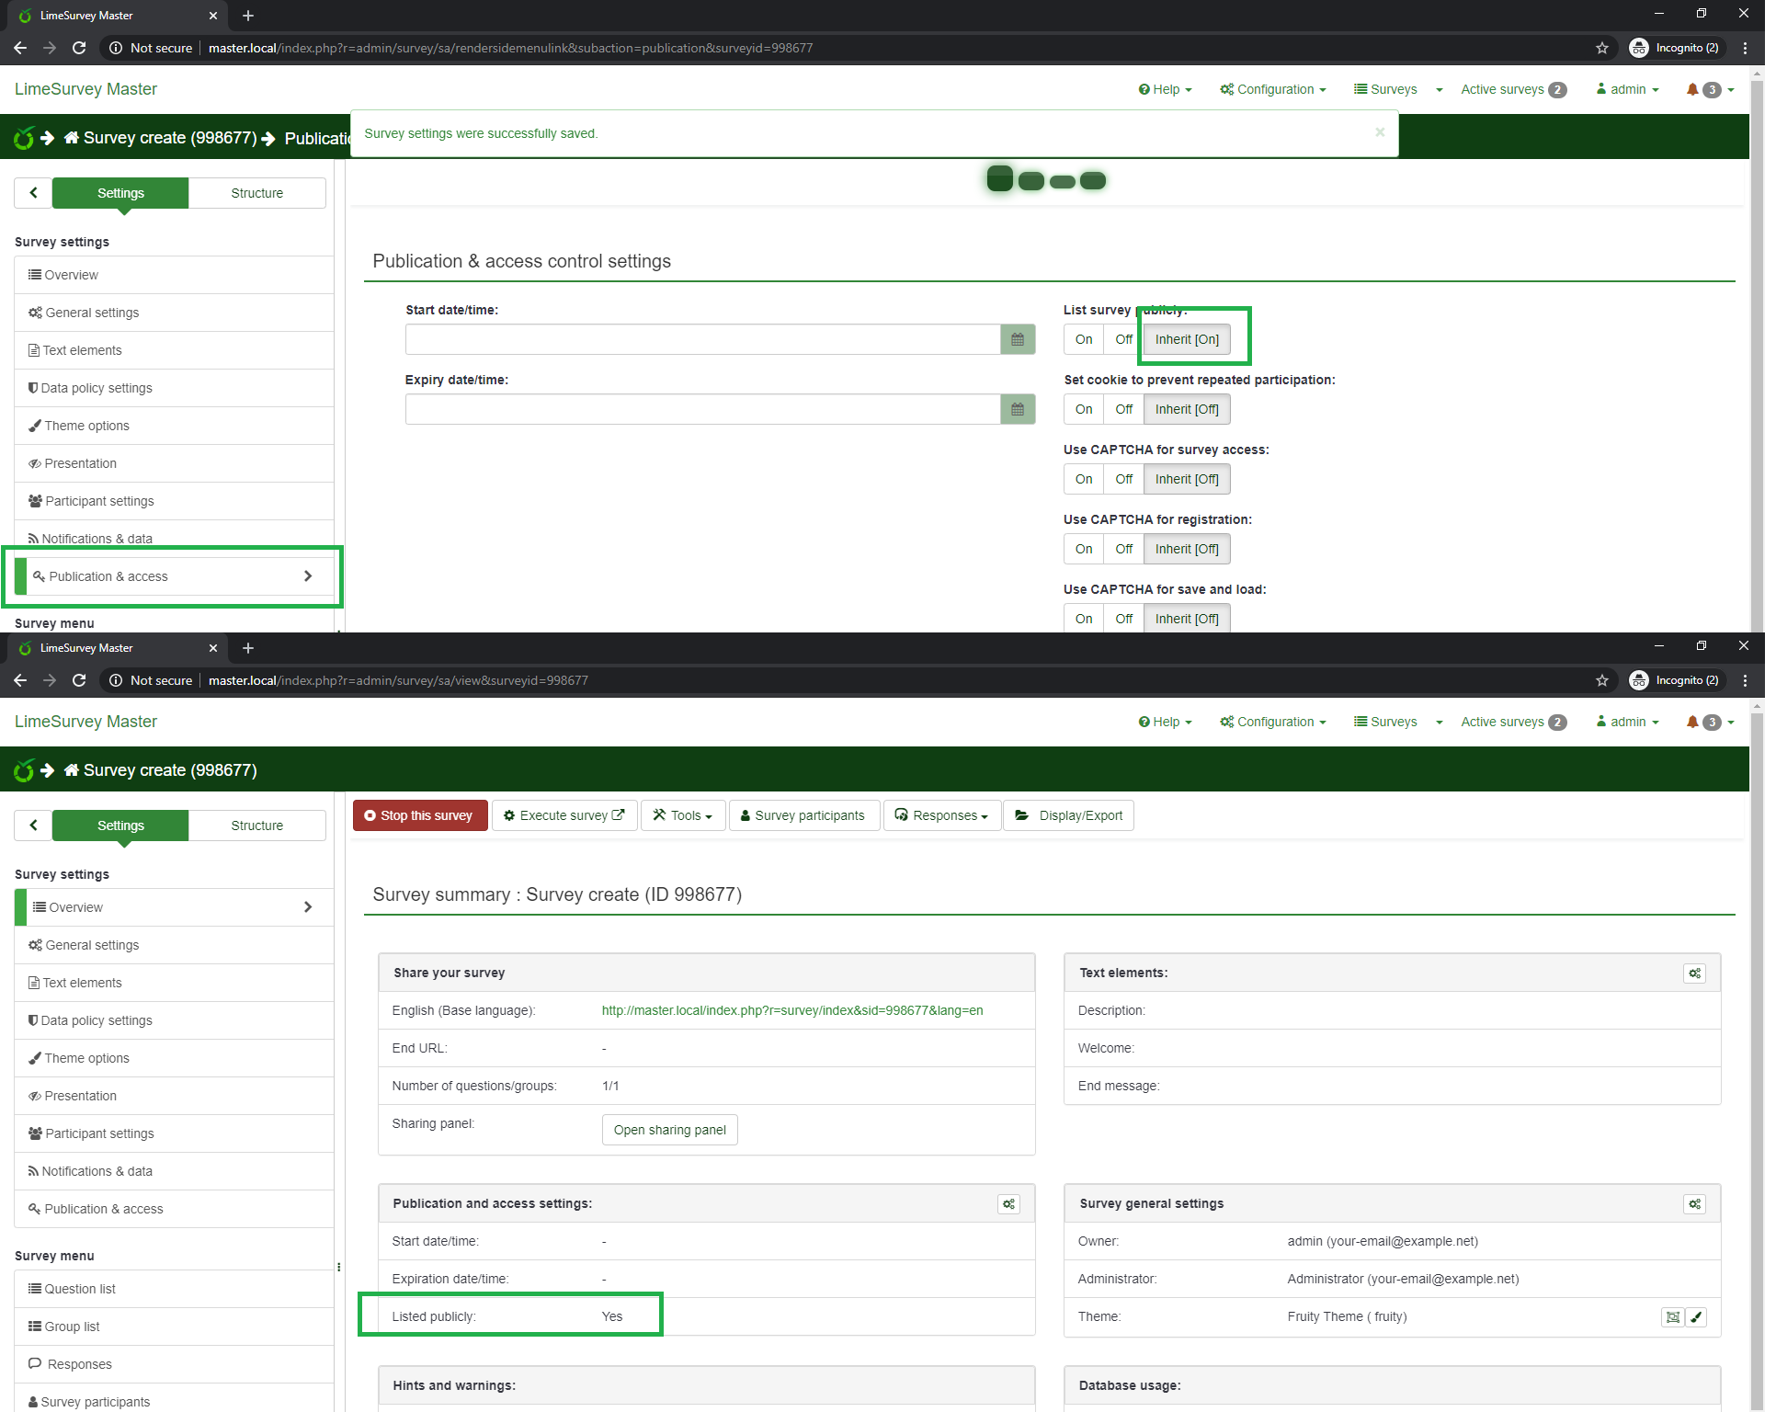Switch to Structure tab in top window
This screenshot has height=1412, width=1776.
[x=258, y=194]
